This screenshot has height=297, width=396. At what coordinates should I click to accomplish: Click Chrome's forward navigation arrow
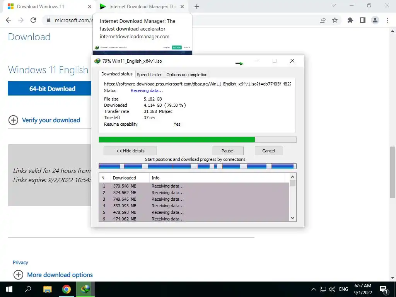point(21,20)
